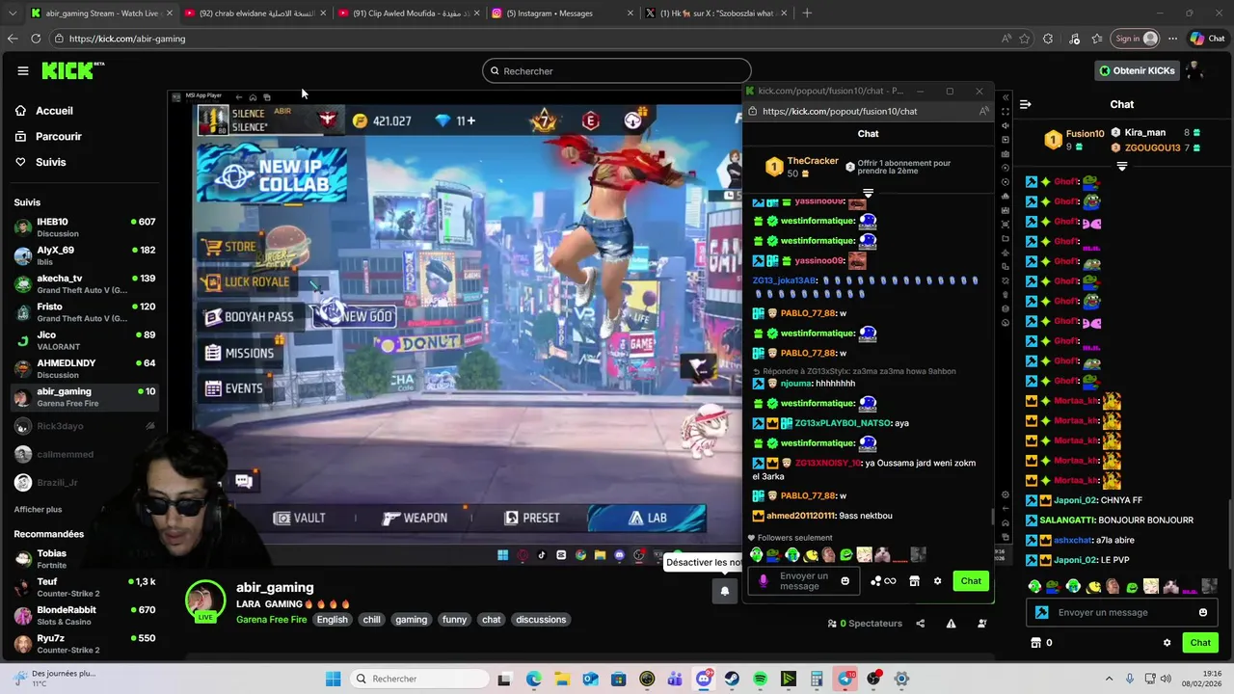Screen dimensions: 1234x694
Task: Open Copilot Chat in browser toolbar
Action: [x=1206, y=39]
